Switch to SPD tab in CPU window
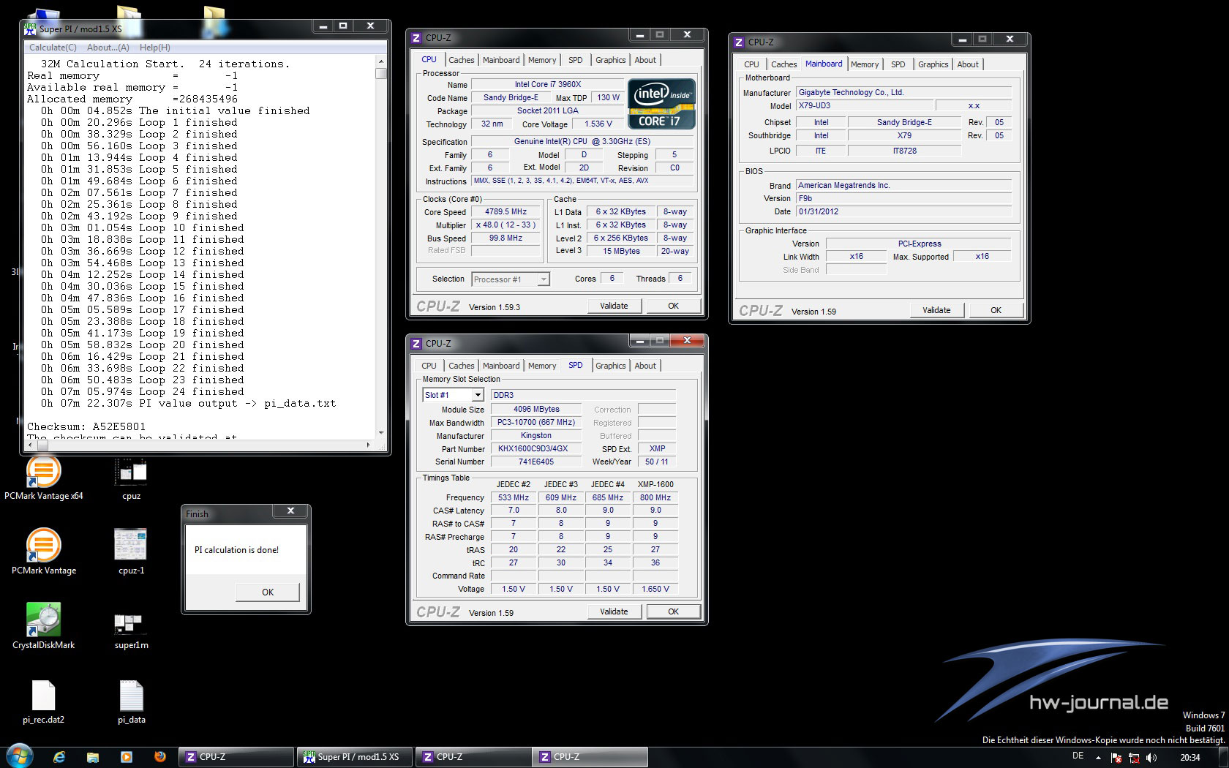This screenshot has height=768, width=1229. pos(576,60)
